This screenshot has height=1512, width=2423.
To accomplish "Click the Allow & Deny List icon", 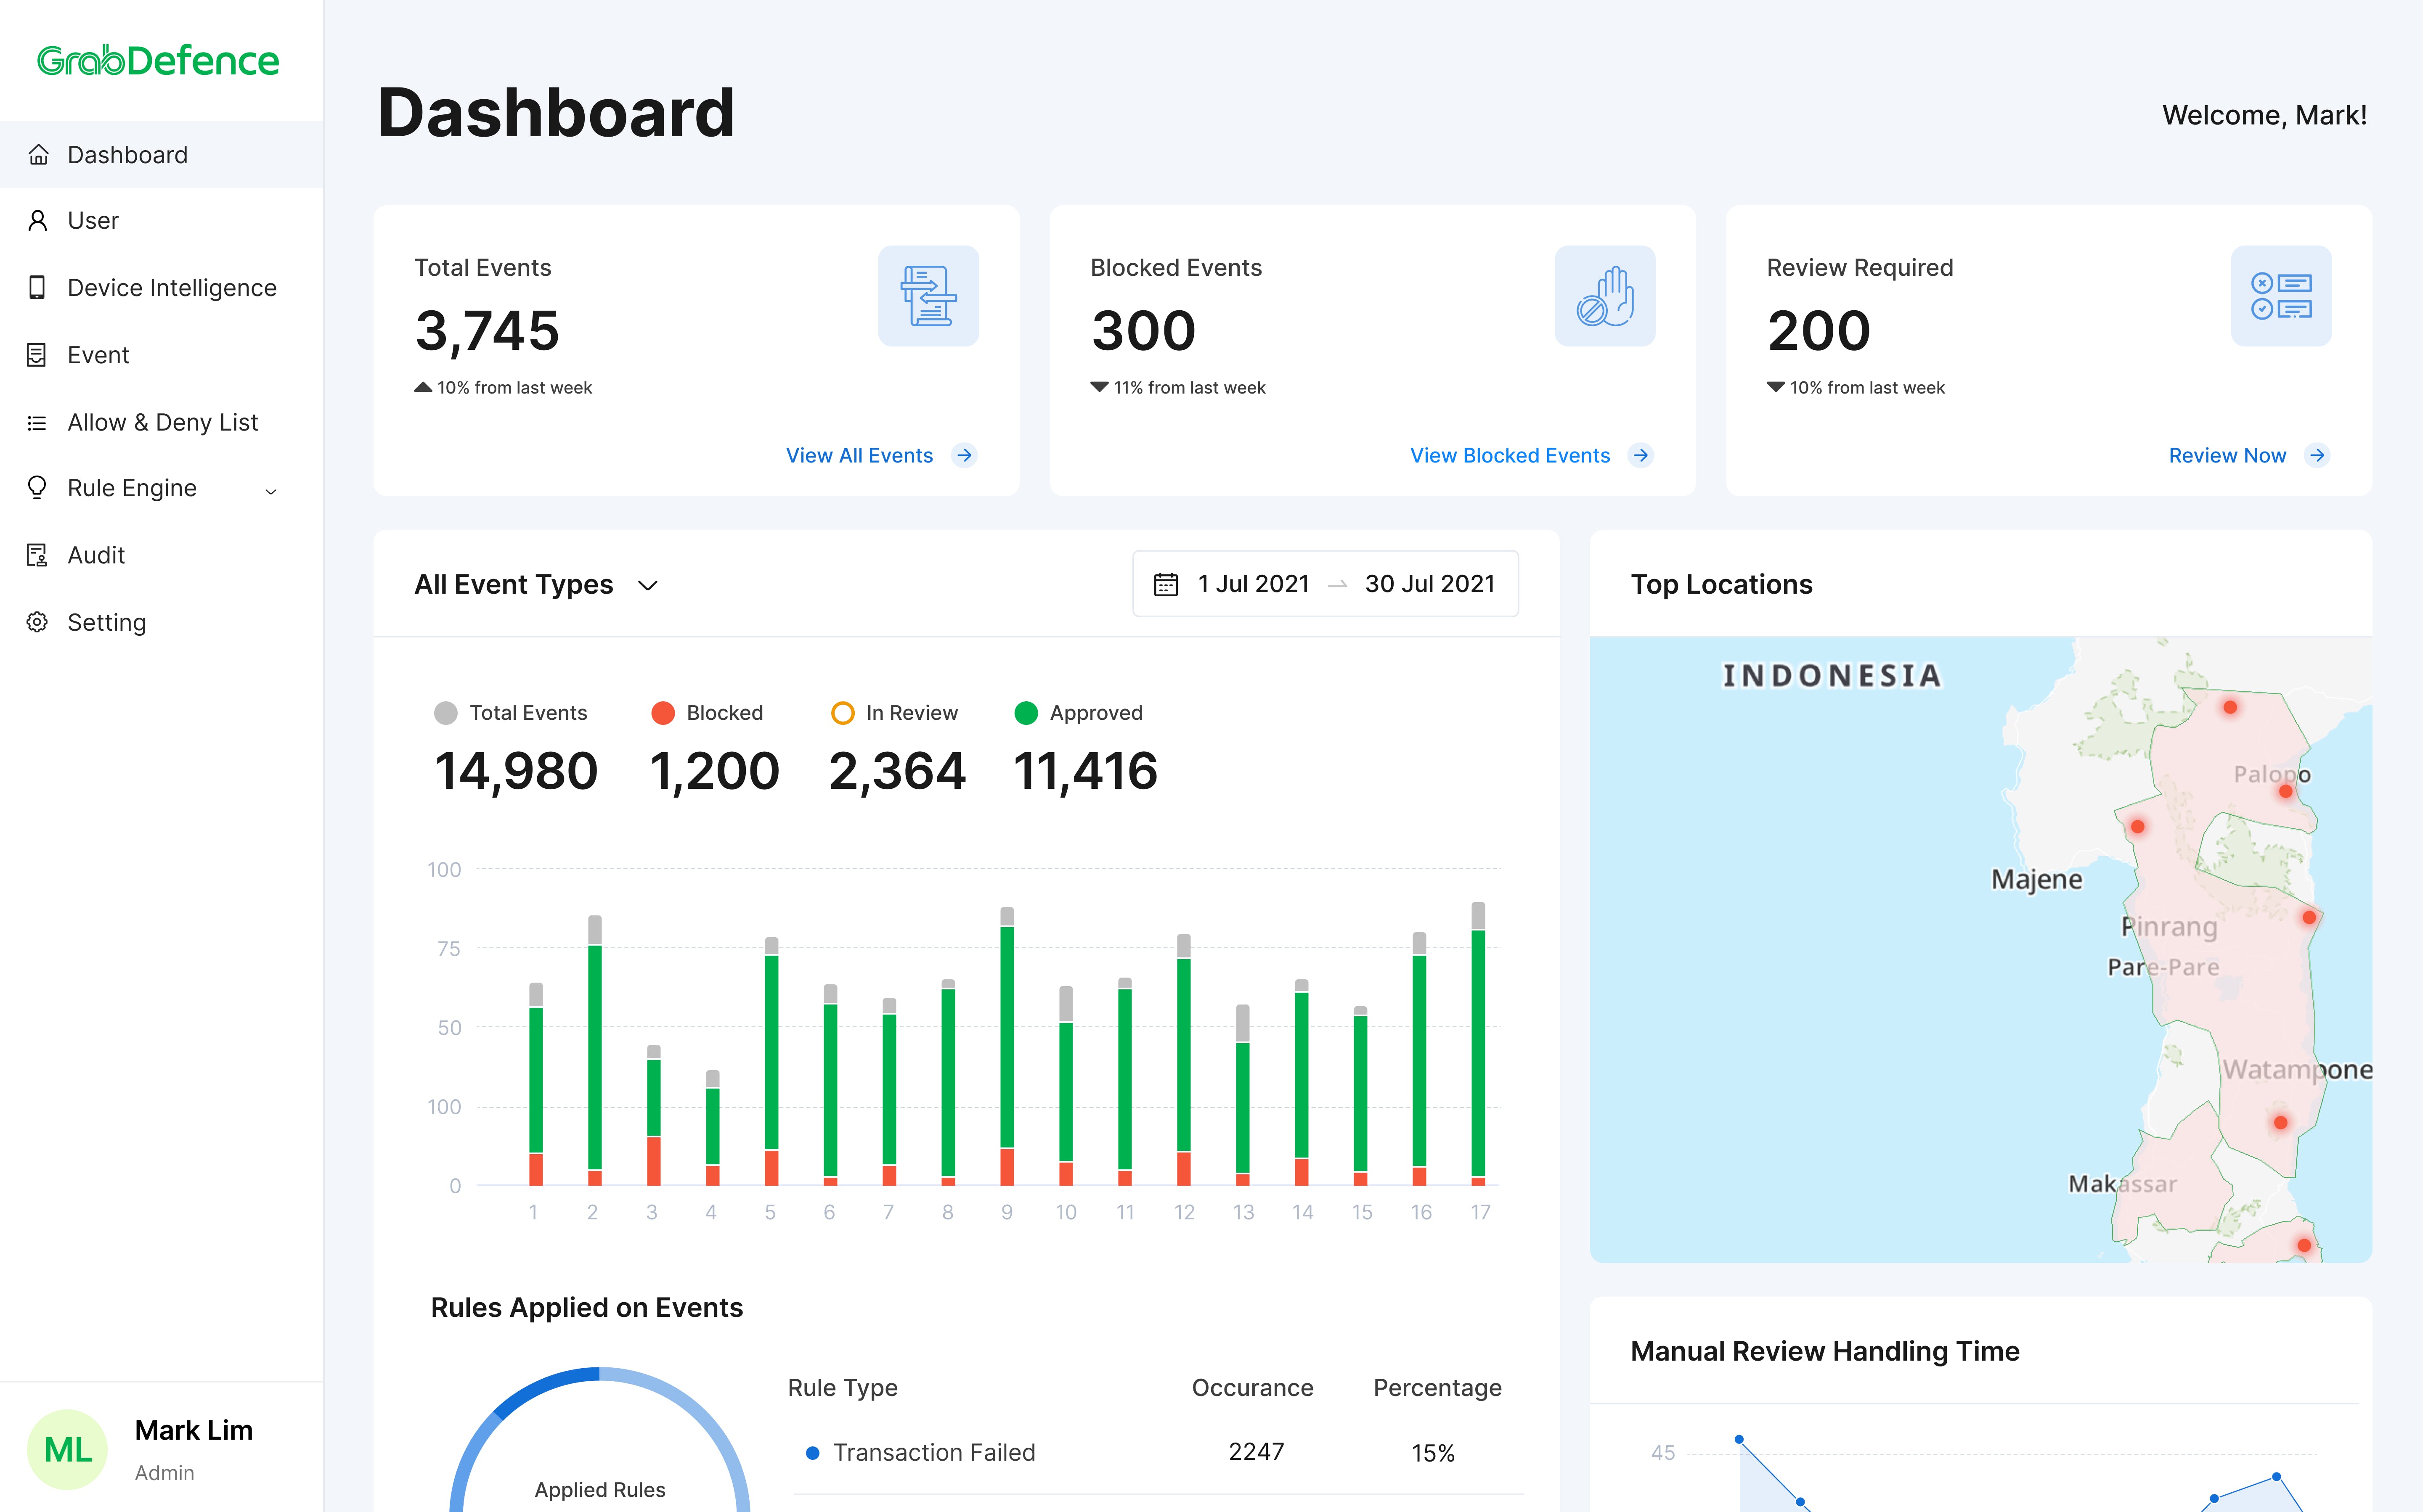I will pyautogui.click(x=38, y=423).
